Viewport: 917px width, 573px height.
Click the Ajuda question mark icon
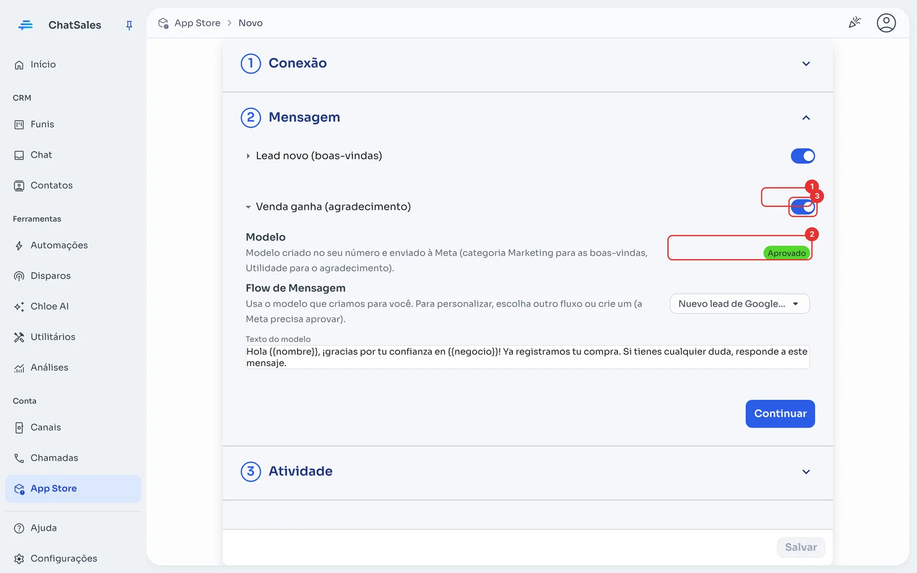pyautogui.click(x=19, y=528)
